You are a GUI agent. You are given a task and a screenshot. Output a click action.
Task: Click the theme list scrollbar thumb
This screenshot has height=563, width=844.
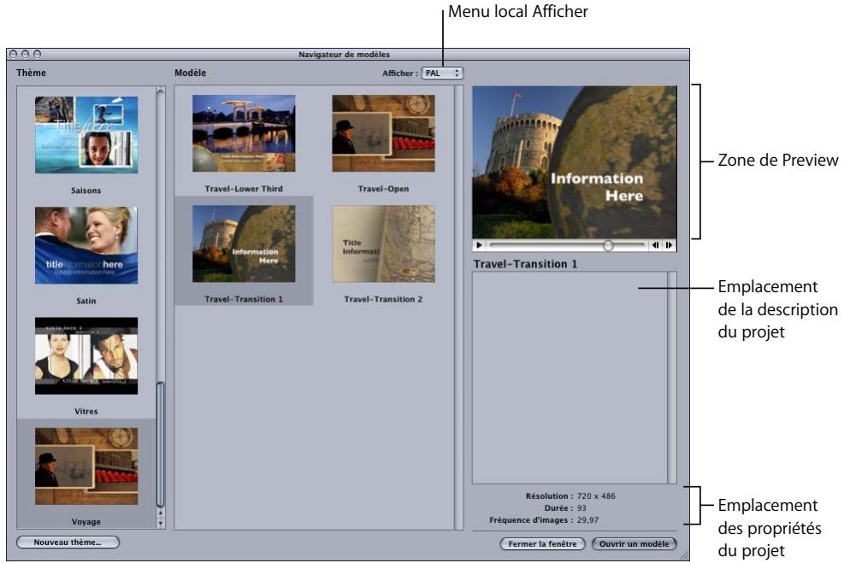click(160, 444)
